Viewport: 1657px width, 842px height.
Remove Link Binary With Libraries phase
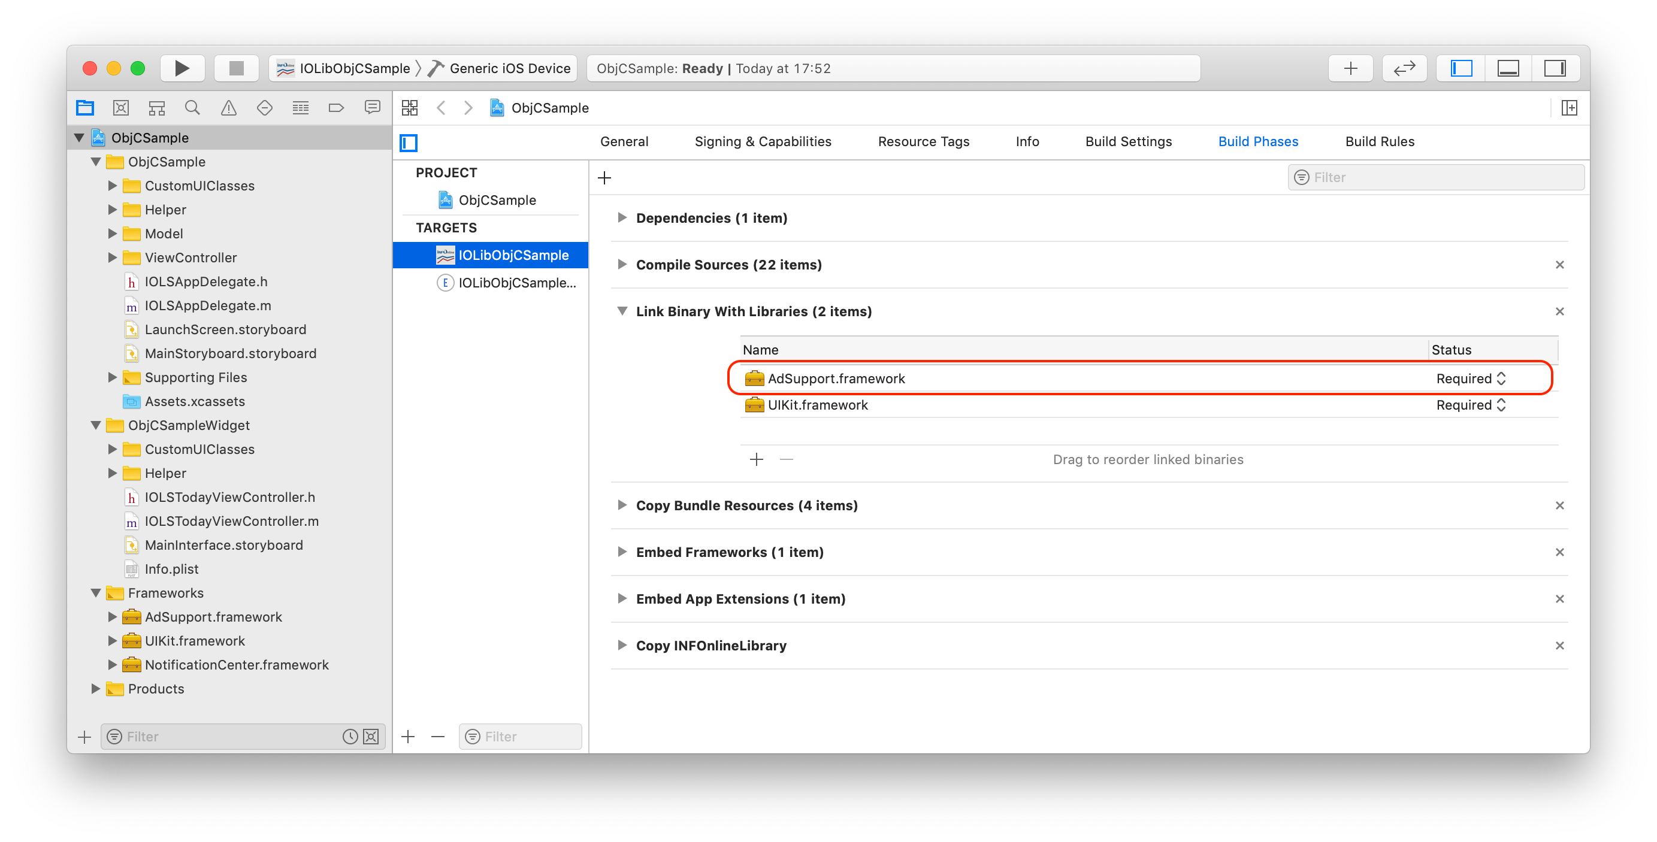(x=1559, y=311)
